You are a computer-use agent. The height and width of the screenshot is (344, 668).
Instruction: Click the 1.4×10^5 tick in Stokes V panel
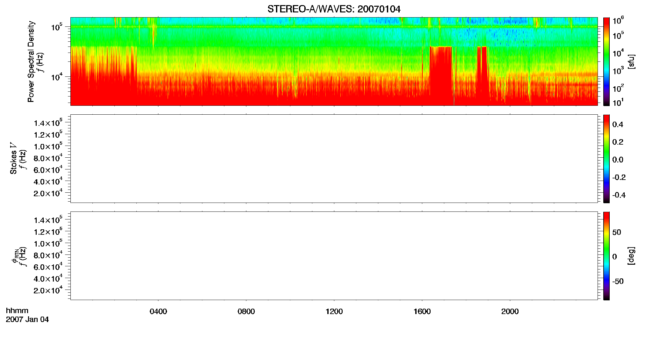pos(48,123)
